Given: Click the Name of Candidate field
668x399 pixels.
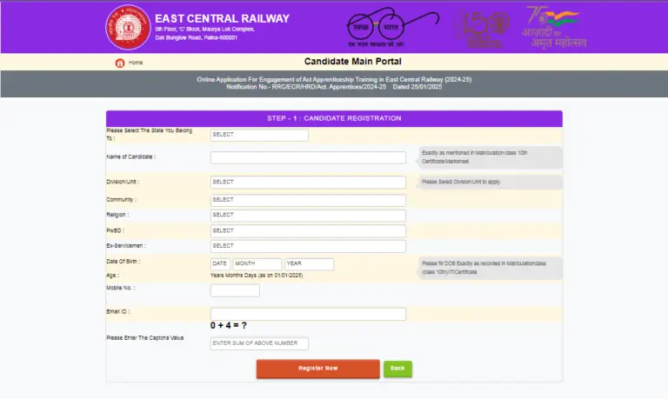Looking at the screenshot, I should [308, 157].
